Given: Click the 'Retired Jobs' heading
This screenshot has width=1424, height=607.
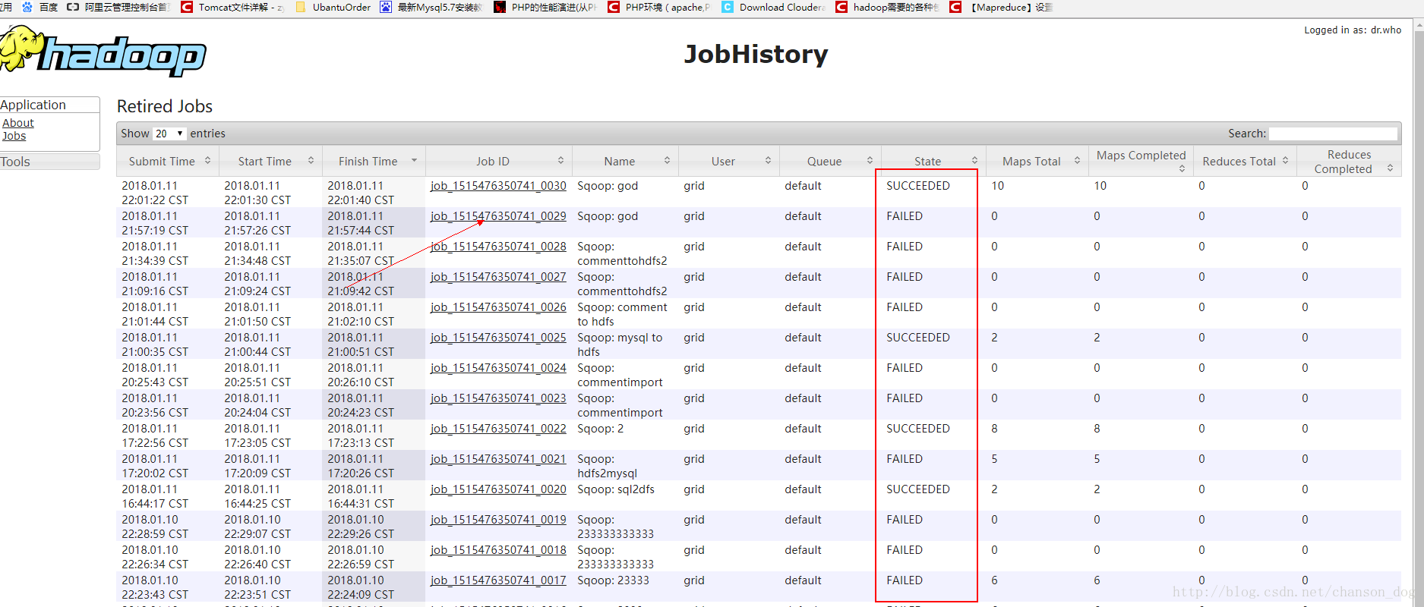Looking at the screenshot, I should (x=165, y=106).
